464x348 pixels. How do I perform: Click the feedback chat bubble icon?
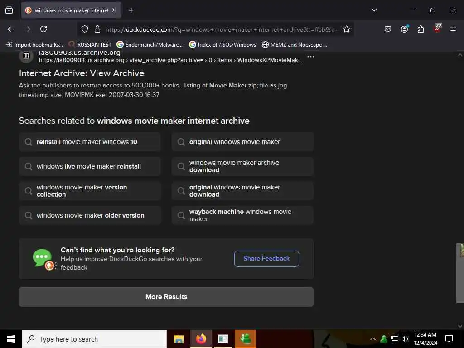[x=44, y=259]
